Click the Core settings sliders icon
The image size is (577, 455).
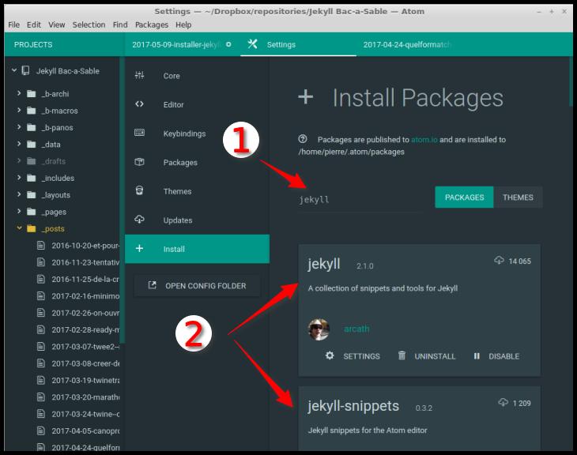tap(139, 75)
